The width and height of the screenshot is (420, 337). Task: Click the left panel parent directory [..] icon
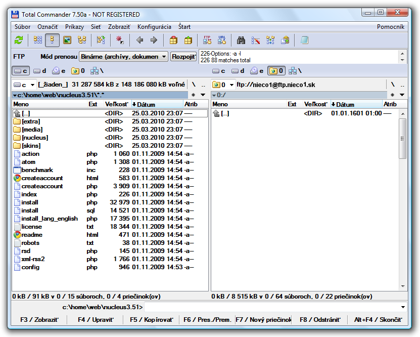[x=17, y=113]
